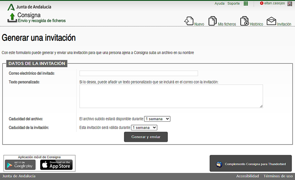
Task: Open the Mis ficheros documents icon
Action: [212, 21]
